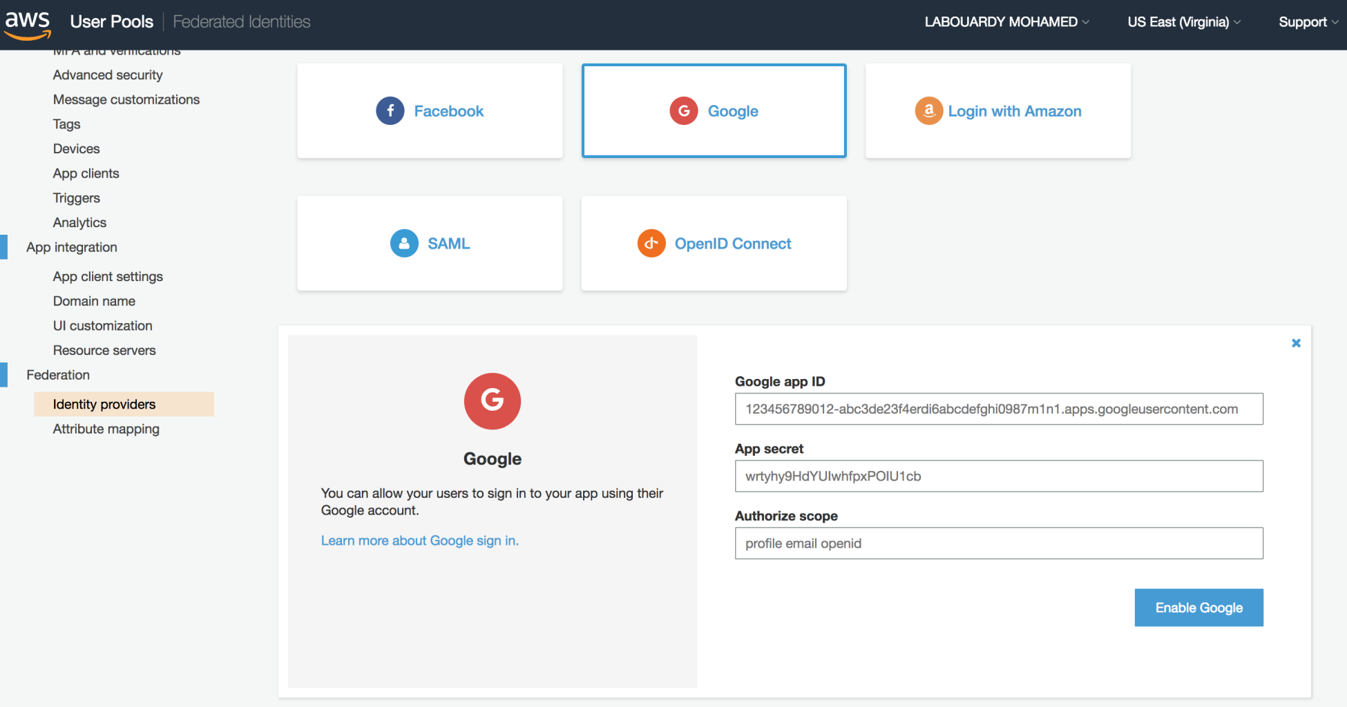The height and width of the screenshot is (707, 1347).
Task: Click the red Google icon in provider card
Action: [684, 111]
